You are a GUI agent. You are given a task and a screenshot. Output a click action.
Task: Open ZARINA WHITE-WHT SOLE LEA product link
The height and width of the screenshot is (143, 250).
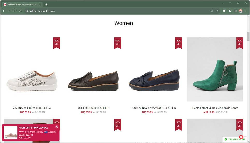(x=32, y=108)
